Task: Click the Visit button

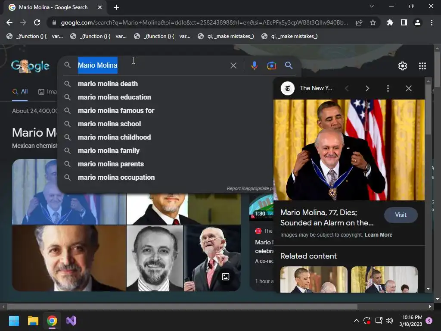Action: [401, 215]
